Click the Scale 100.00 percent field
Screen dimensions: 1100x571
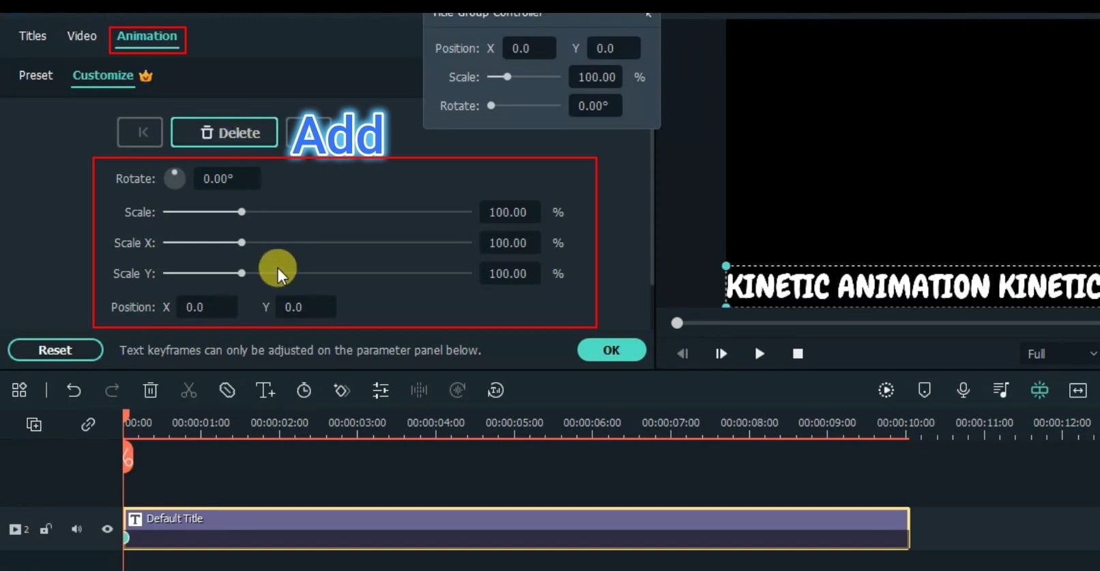click(510, 212)
